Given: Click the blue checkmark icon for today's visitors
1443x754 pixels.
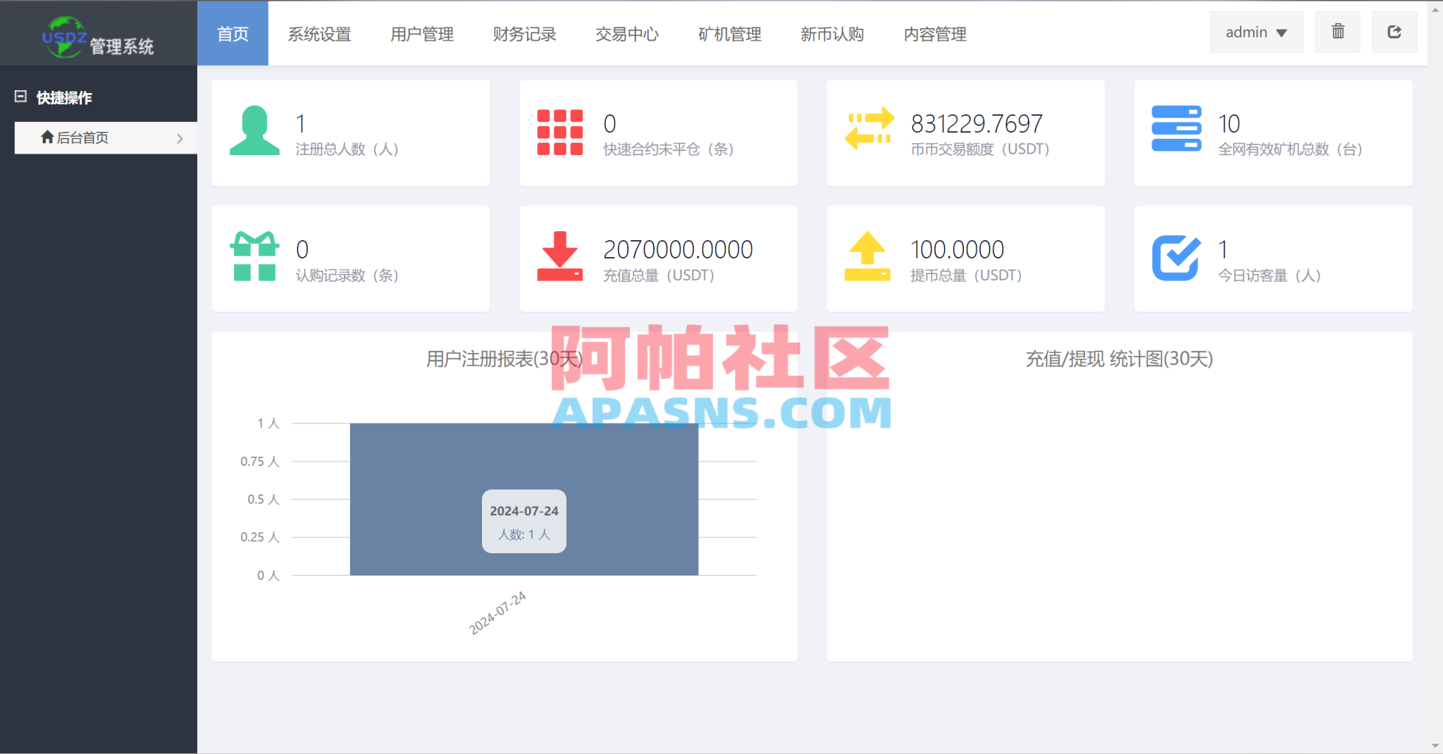Looking at the screenshot, I should [1175, 257].
